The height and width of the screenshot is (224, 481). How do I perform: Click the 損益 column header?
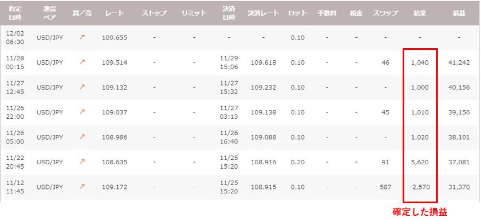pos(459,13)
